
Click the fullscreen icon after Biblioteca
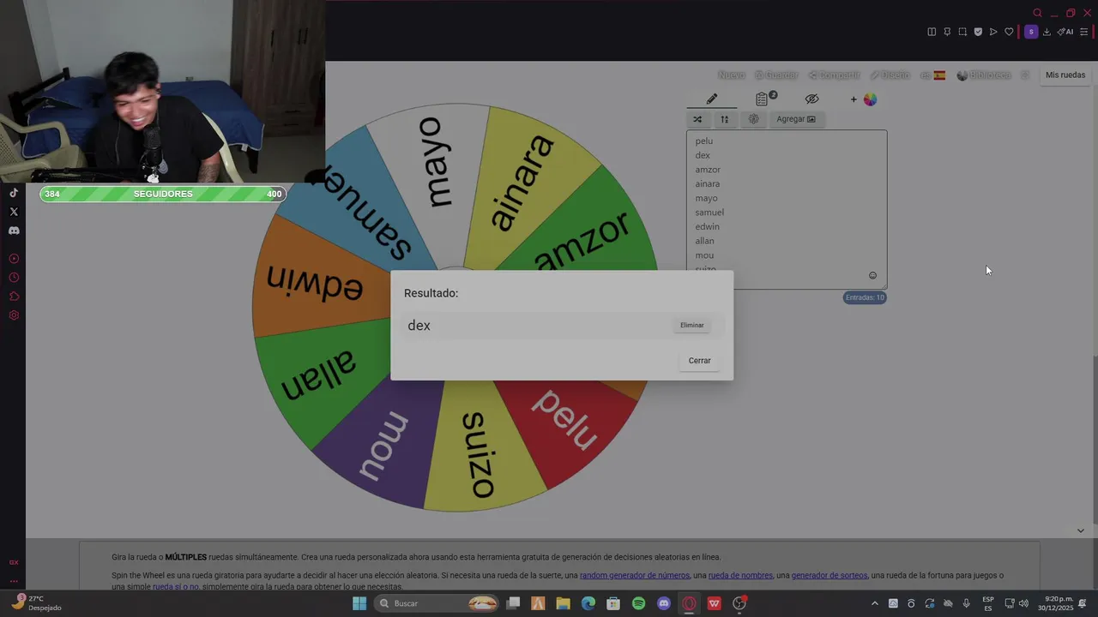(x=1025, y=75)
